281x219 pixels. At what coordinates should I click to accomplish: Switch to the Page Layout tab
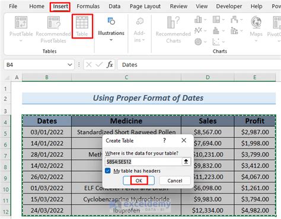point(145,7)
